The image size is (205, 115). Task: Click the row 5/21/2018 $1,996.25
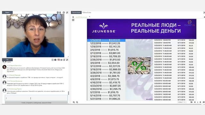105,99
